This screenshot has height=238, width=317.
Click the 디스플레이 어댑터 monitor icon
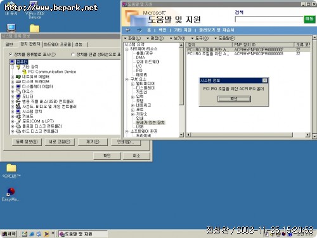point(18,86)
